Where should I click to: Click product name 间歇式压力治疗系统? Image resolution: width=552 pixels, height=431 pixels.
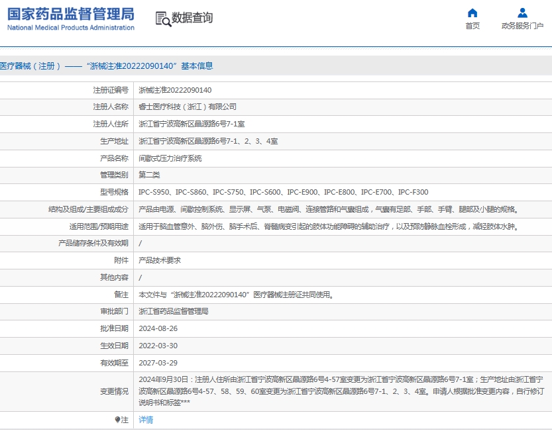point(170,158)
